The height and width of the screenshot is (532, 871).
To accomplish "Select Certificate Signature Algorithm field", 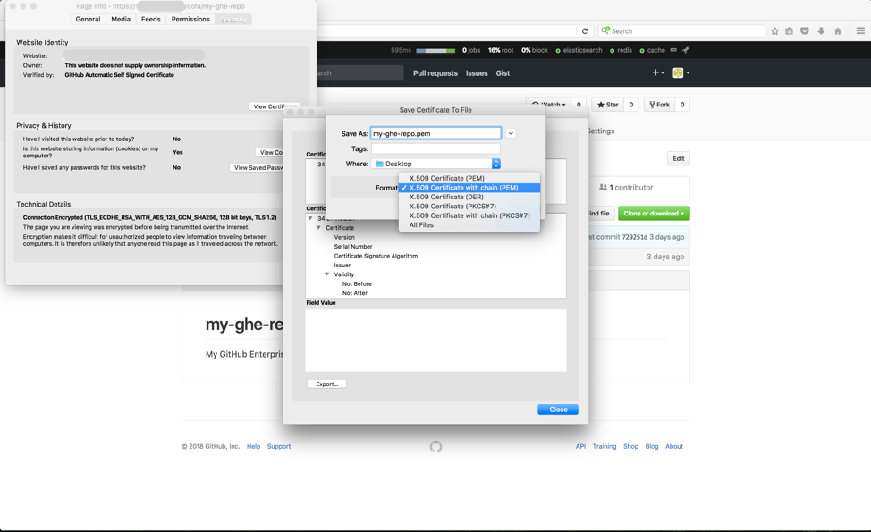I will [376, 256].
